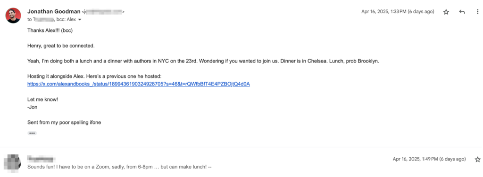Click the reply arrow icon
This screenshot has width=483, height=177.
(x=462, y=12)
